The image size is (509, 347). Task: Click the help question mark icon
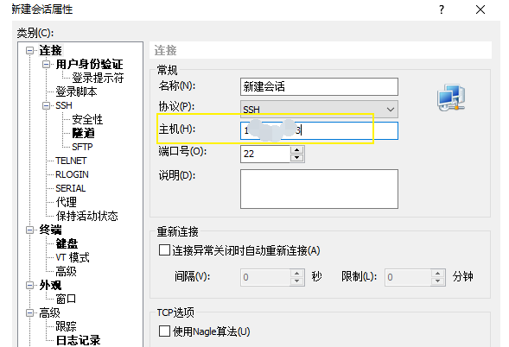(442, 9)
